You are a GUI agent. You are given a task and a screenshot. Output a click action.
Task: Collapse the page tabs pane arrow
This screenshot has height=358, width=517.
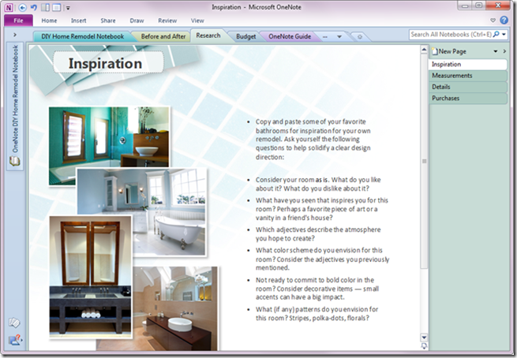[504, 51]
